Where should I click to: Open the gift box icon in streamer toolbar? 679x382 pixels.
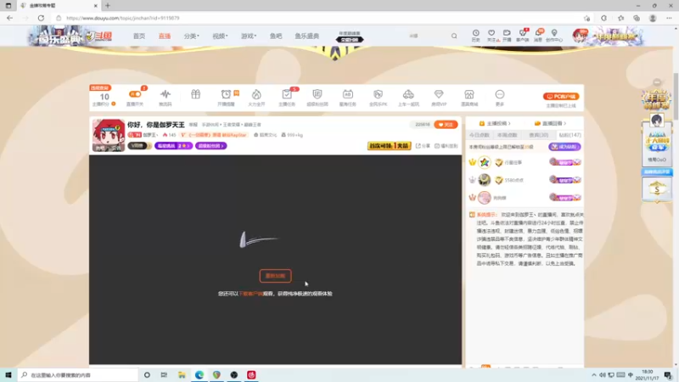(195, 94)
